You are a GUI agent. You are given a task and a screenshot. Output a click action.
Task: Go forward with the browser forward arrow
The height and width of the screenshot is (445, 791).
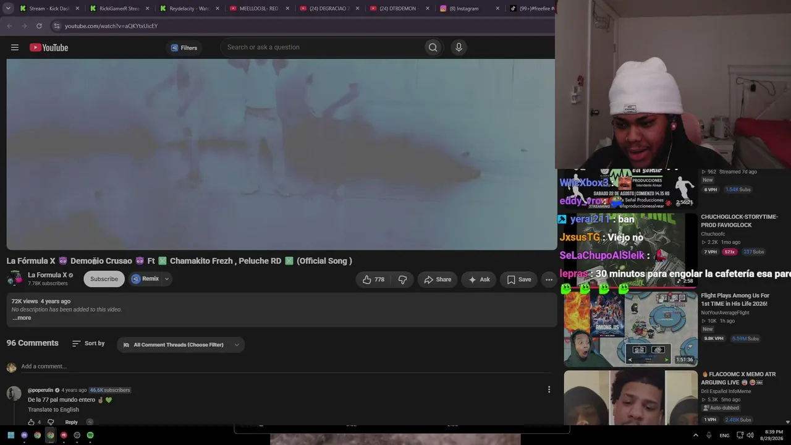pos(24,26)
